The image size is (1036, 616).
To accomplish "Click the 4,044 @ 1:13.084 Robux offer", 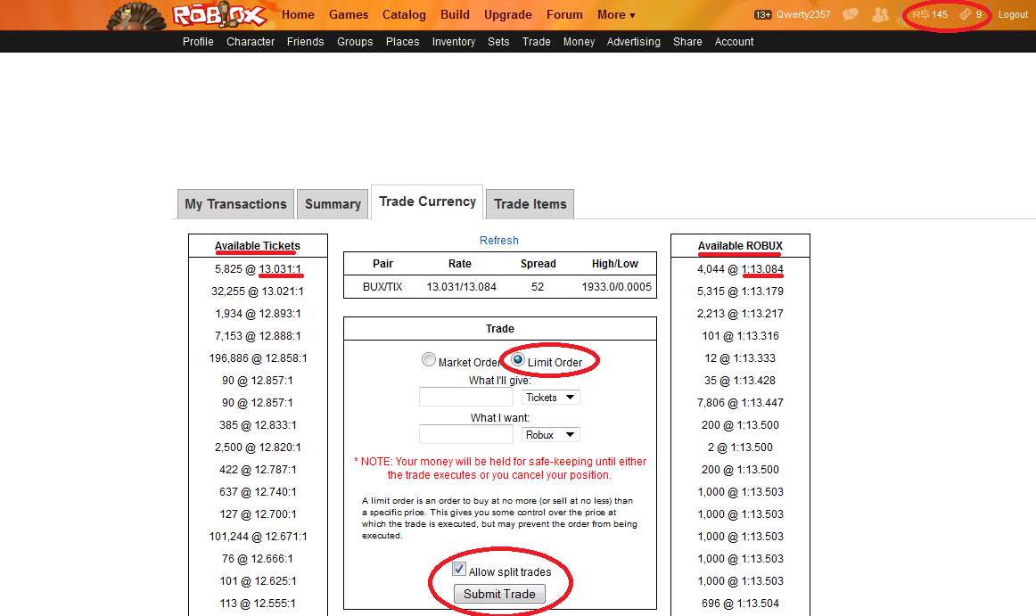I will [740, 269].
